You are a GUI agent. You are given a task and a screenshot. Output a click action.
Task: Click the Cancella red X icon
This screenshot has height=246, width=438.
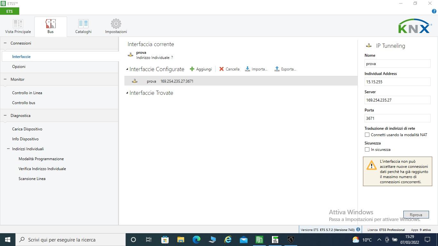[x=222, y=69]
